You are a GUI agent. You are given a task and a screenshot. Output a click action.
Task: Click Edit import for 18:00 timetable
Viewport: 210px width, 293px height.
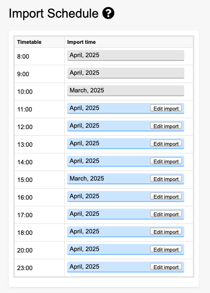(x=166, y=232)
